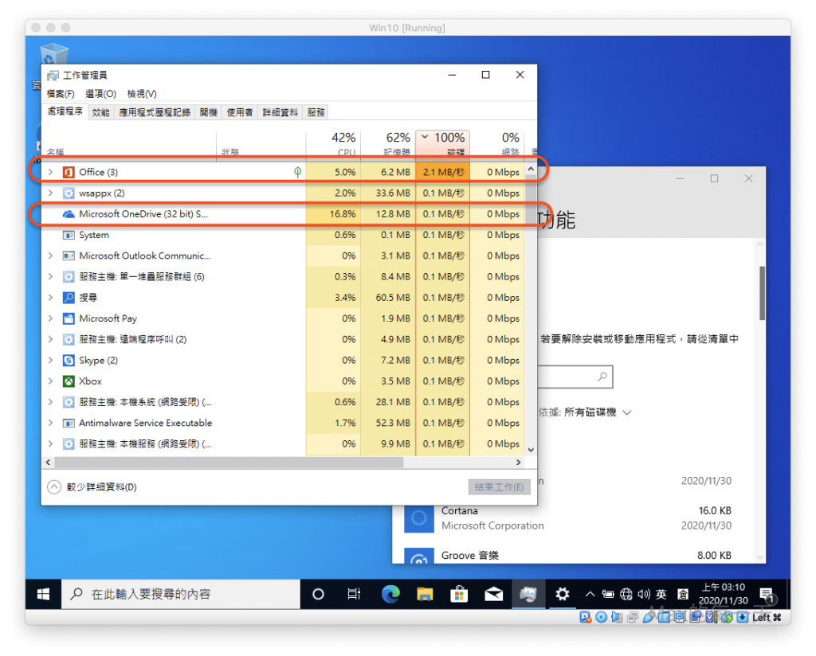This screenshot has width=816, height=656.
Task: Sort processes by the 磁碟 column header
Action: tap(442, 143)
